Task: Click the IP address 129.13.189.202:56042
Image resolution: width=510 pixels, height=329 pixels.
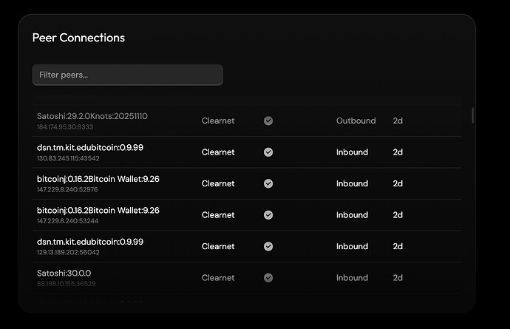Action: pyautogui.click(x=68, y=252)
